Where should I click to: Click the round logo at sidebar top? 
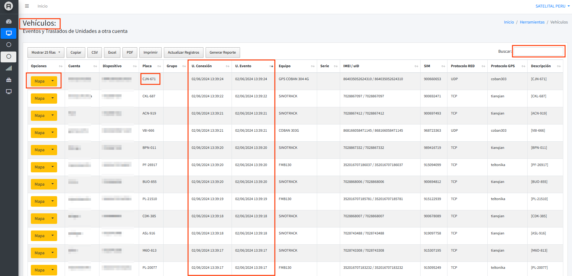coord(9,6)
